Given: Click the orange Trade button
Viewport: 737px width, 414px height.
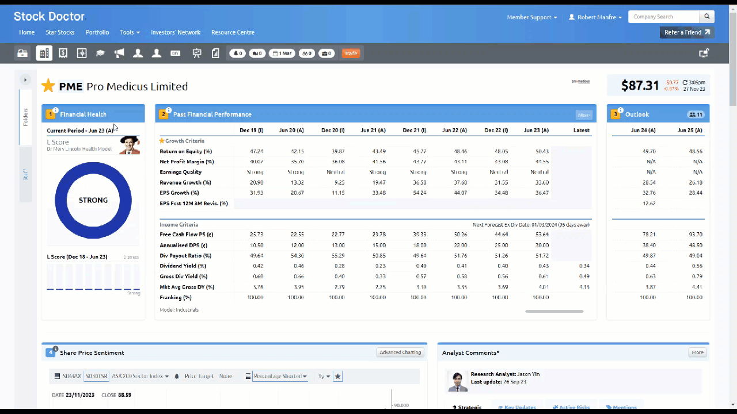Looking at the screenshot, I should point(351,53).
